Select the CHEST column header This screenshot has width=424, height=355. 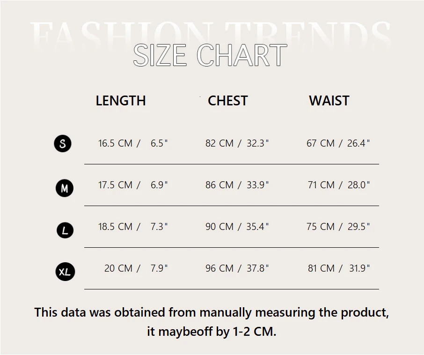(x=227, y=101)
